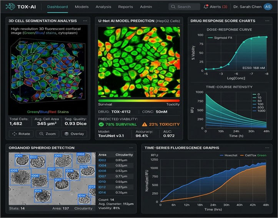Click the U-Net prediction heatmap image

click(139, 62)
